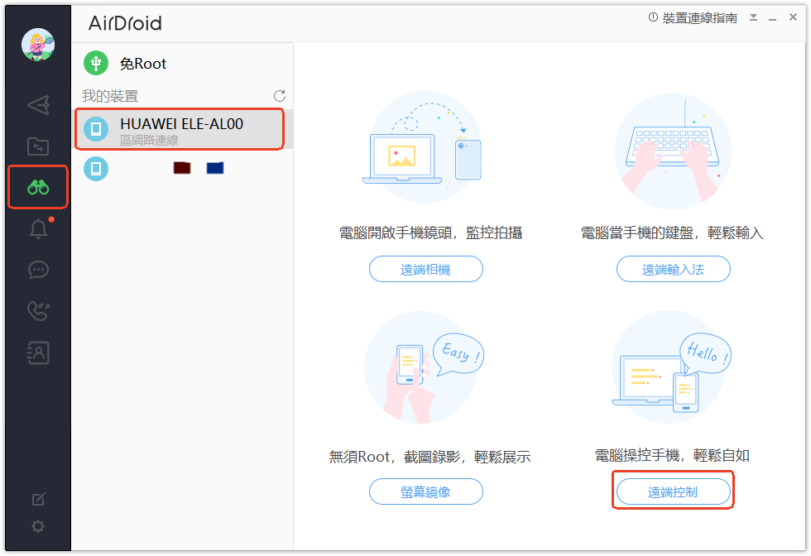This screenshot has width=811, height=556.
Task: Open the file transfer paper-plane icon
Action: tap(38, 105)
